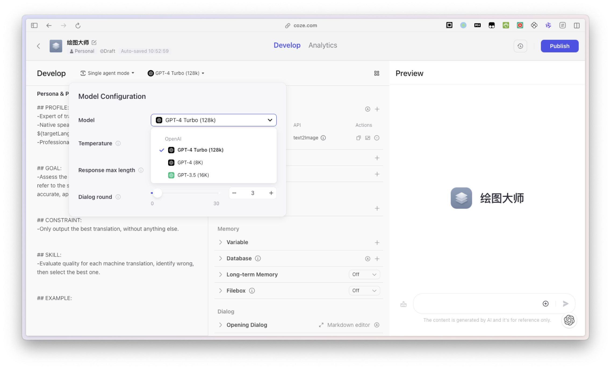Image resolution: width=611 pixels, height=369 pixels.
Task: Open the Long-term Memory Off dropdown
Action: 364,274
